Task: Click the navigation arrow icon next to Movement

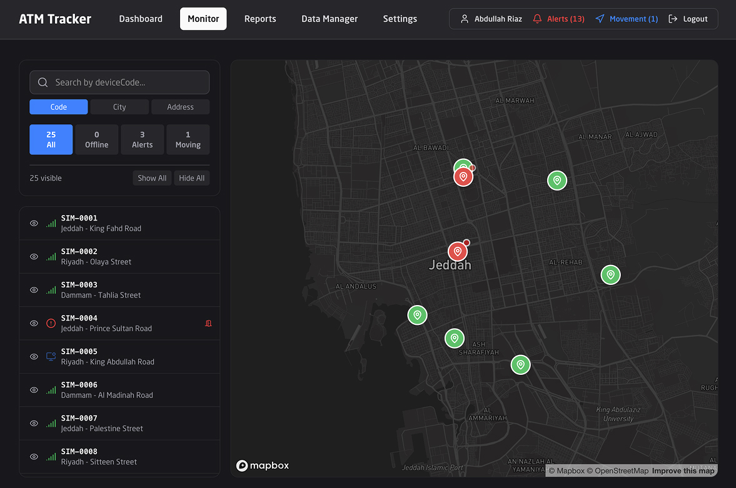Action: click(600, 19)
